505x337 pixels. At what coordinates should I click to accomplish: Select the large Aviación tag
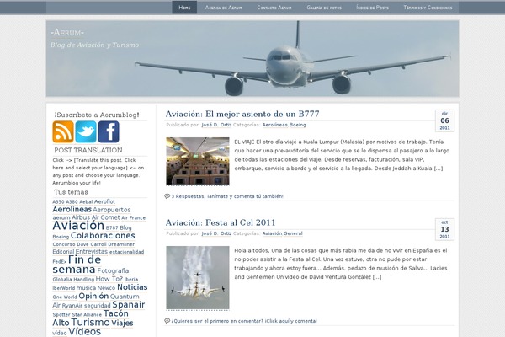78,226
